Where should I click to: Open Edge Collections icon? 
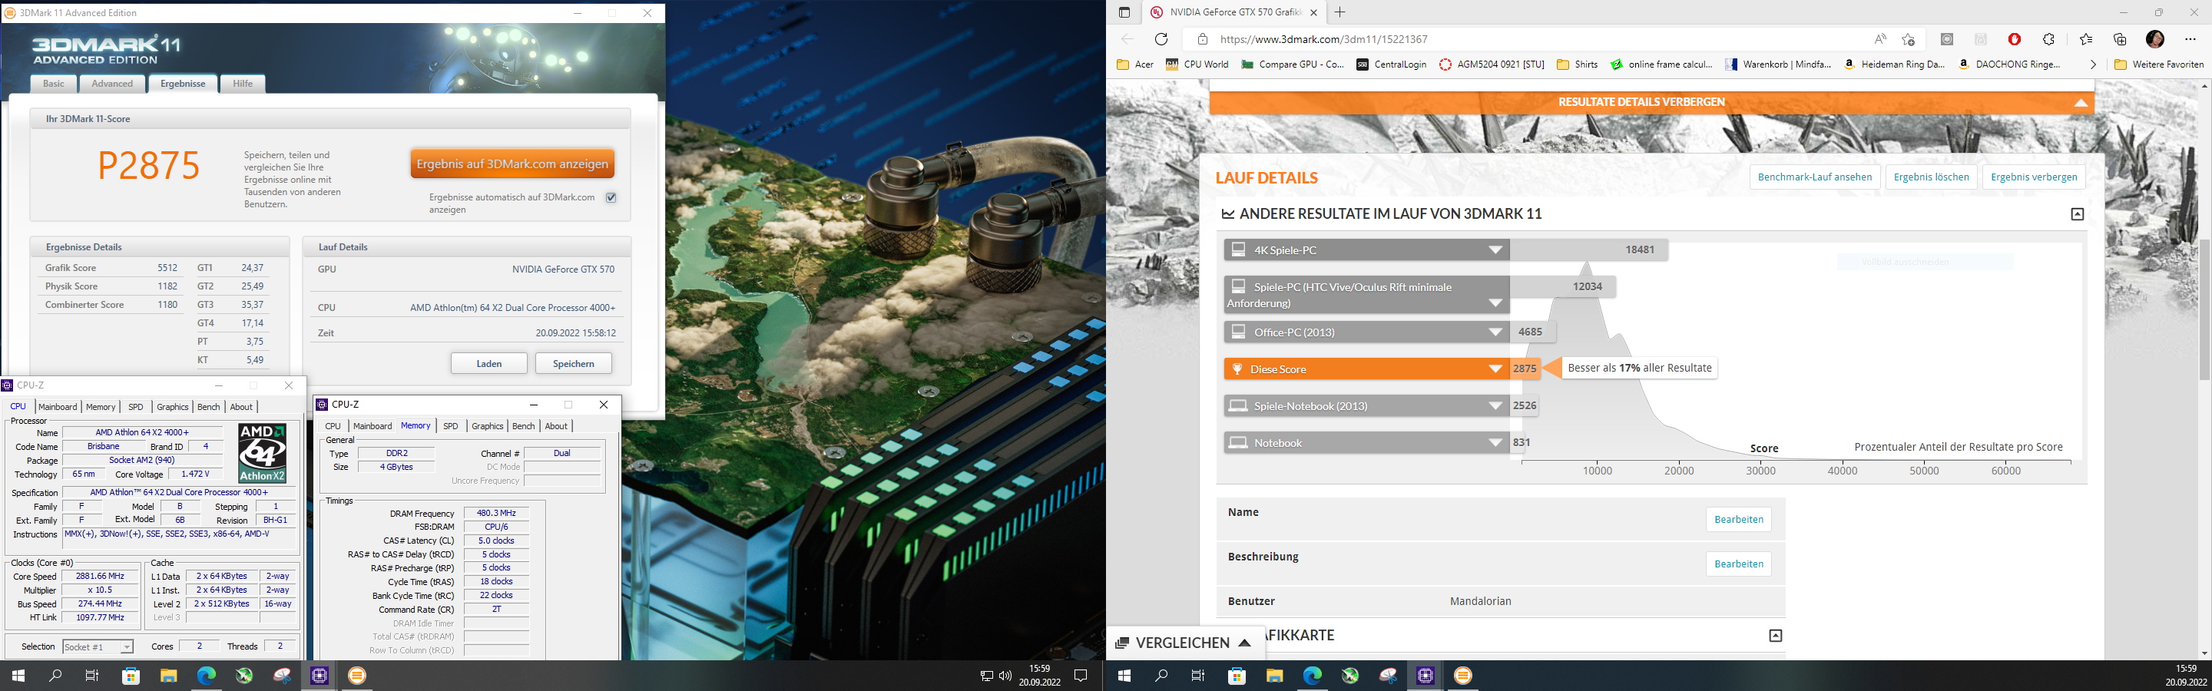click(2120, 39)
